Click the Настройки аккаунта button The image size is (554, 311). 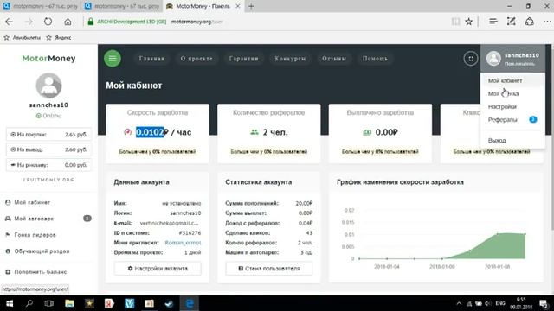click(x=158, y=269)
